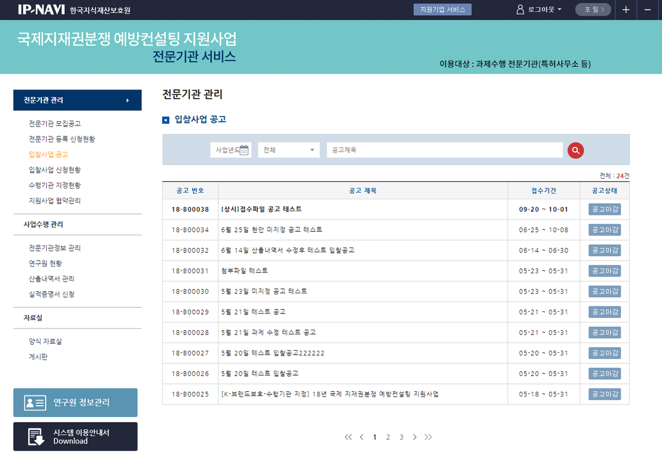
Task: Click the plus icon in the top bar
Action: (626, 10)
